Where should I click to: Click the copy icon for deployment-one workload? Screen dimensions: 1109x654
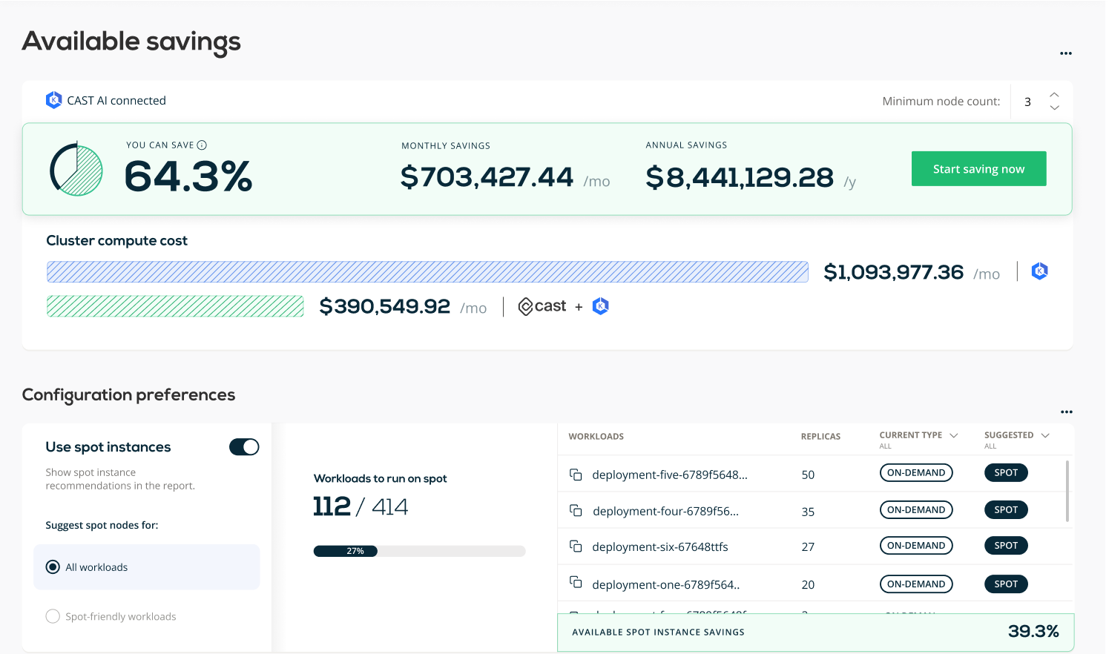coord(576,583)
